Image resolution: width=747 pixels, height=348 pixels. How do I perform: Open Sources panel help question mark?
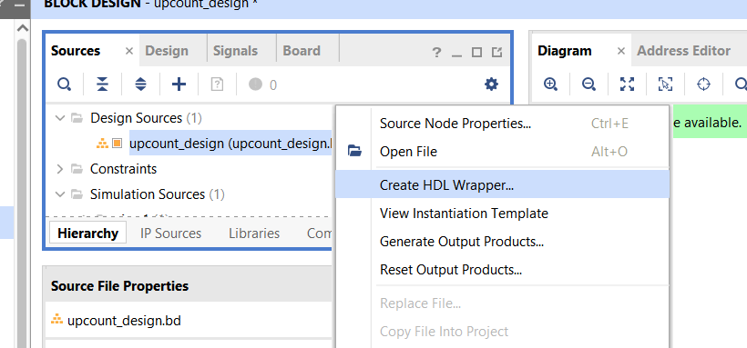point(436,53)
